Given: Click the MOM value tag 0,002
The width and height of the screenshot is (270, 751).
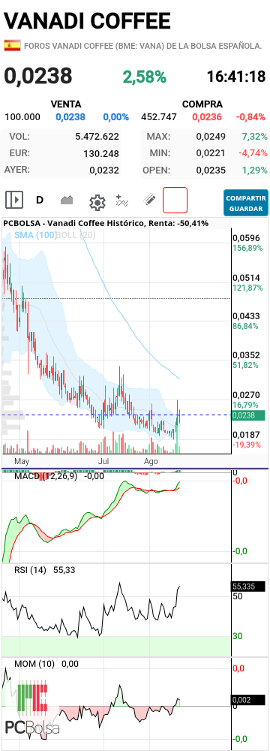Looking at the screenshot, I should (x=248, y=700).
